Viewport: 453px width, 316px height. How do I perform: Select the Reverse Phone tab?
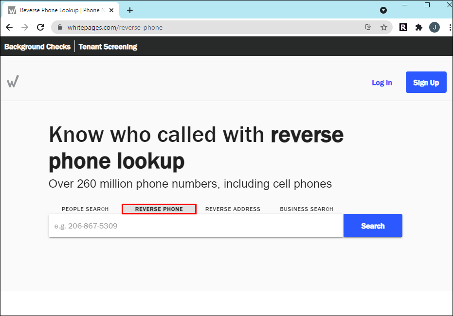(x=159, y=209)
